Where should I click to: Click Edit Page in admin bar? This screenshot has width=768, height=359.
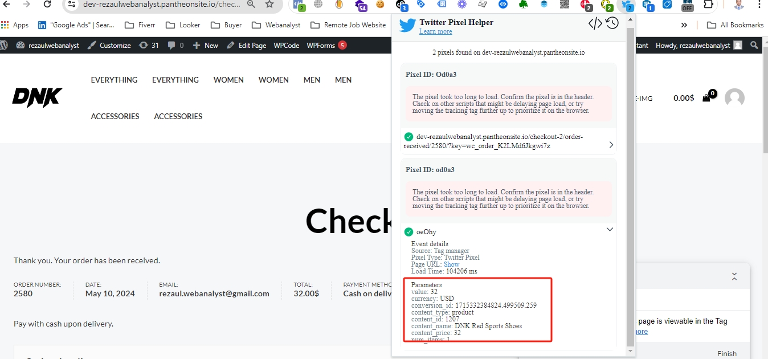(246, 45)
